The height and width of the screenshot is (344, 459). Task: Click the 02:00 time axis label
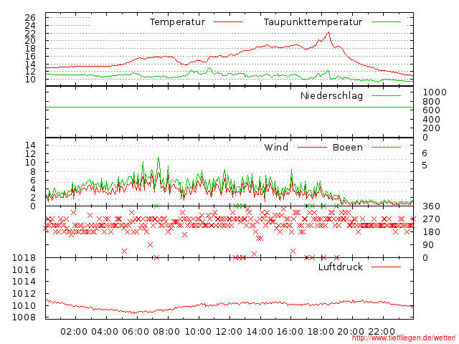click(74, 332)
